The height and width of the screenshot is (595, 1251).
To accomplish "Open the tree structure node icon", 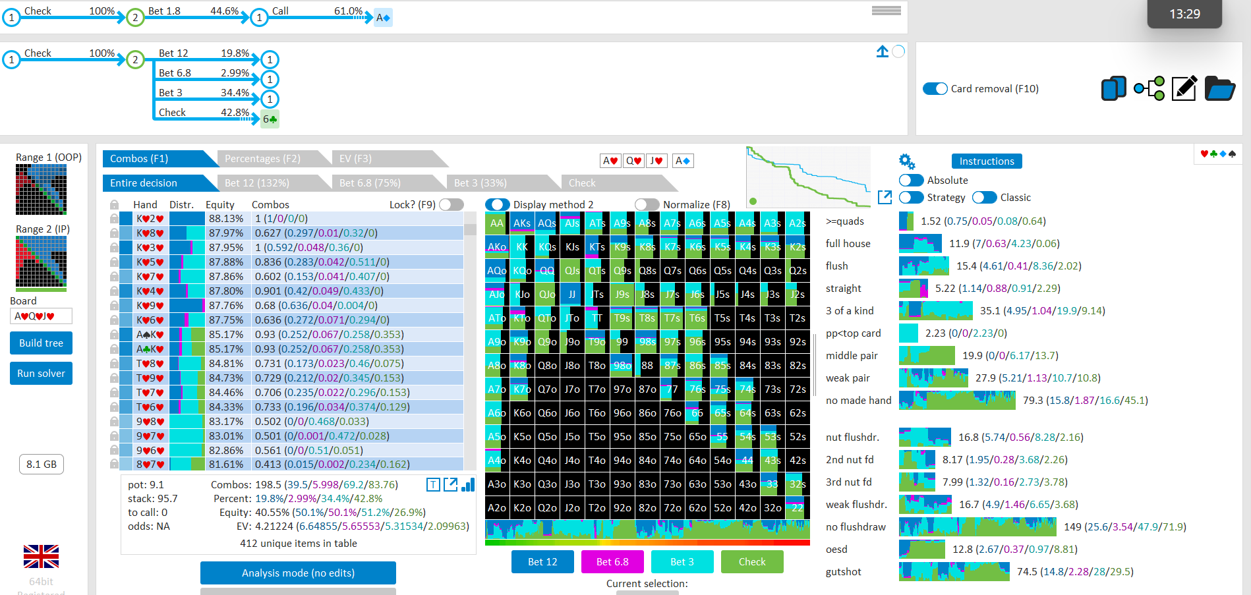I will (1149, 88).
